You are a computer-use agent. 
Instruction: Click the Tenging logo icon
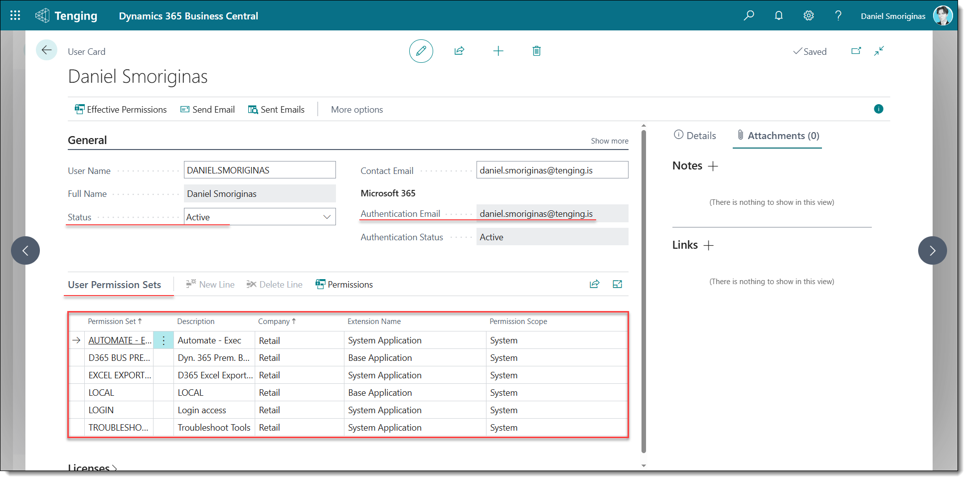(42, 15)
